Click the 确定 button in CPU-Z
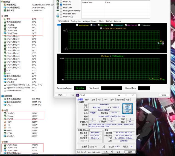Screen dimensions: 175x156 point(130,152)
